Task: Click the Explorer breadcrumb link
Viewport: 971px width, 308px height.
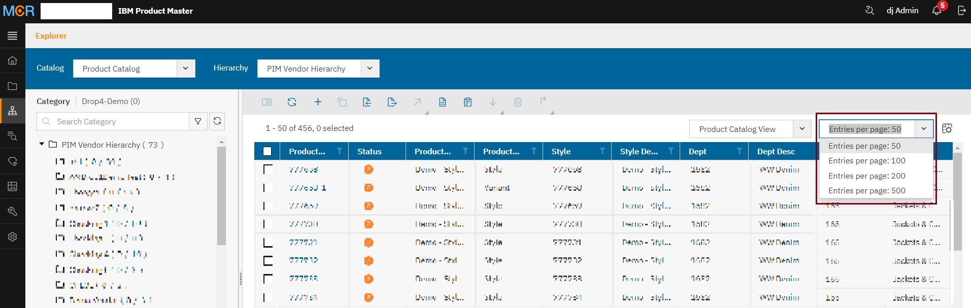Action: (51, 36)
